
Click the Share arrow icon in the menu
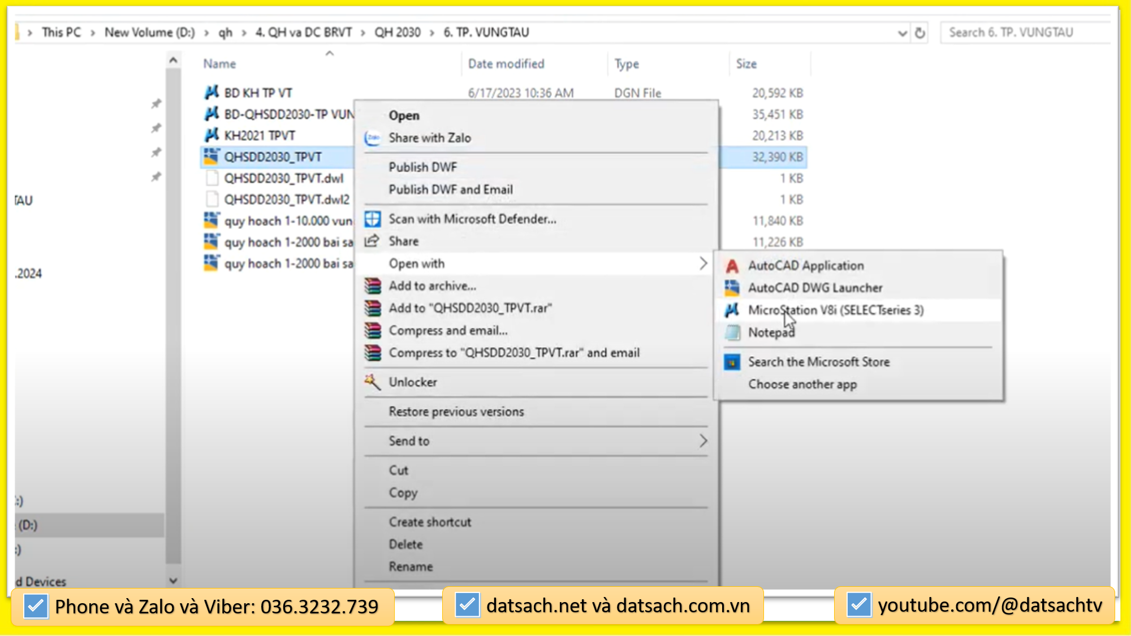(x=372, y=241)
